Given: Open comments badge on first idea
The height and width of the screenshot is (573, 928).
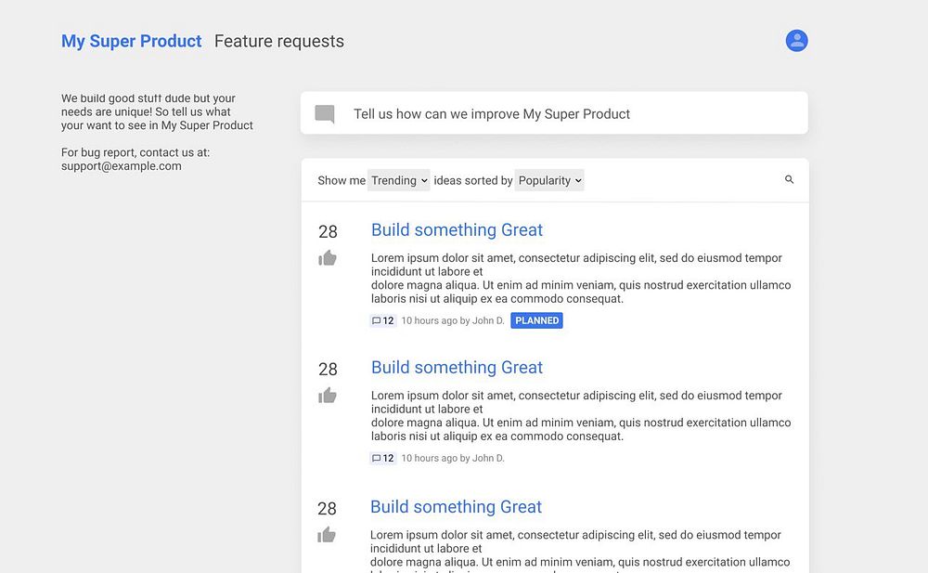Looking at the screenshot, I should [x=383, y=320].
